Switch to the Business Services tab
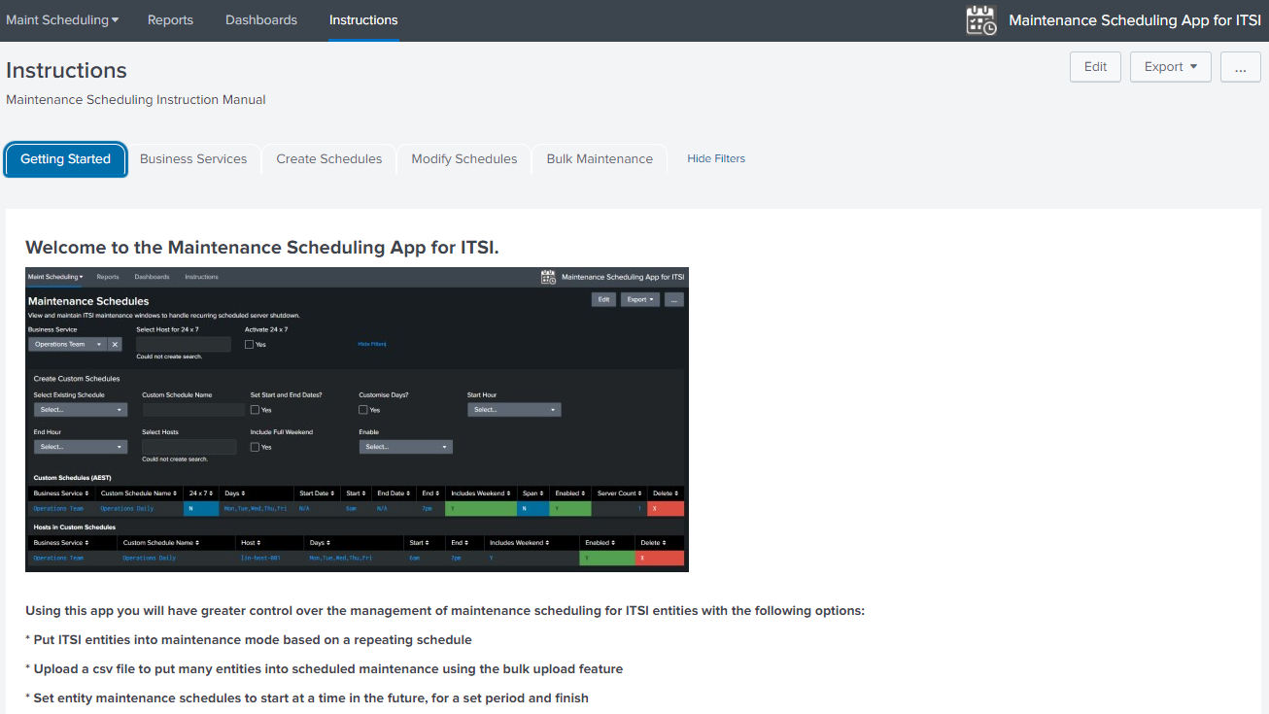 (x=193, y=159)
